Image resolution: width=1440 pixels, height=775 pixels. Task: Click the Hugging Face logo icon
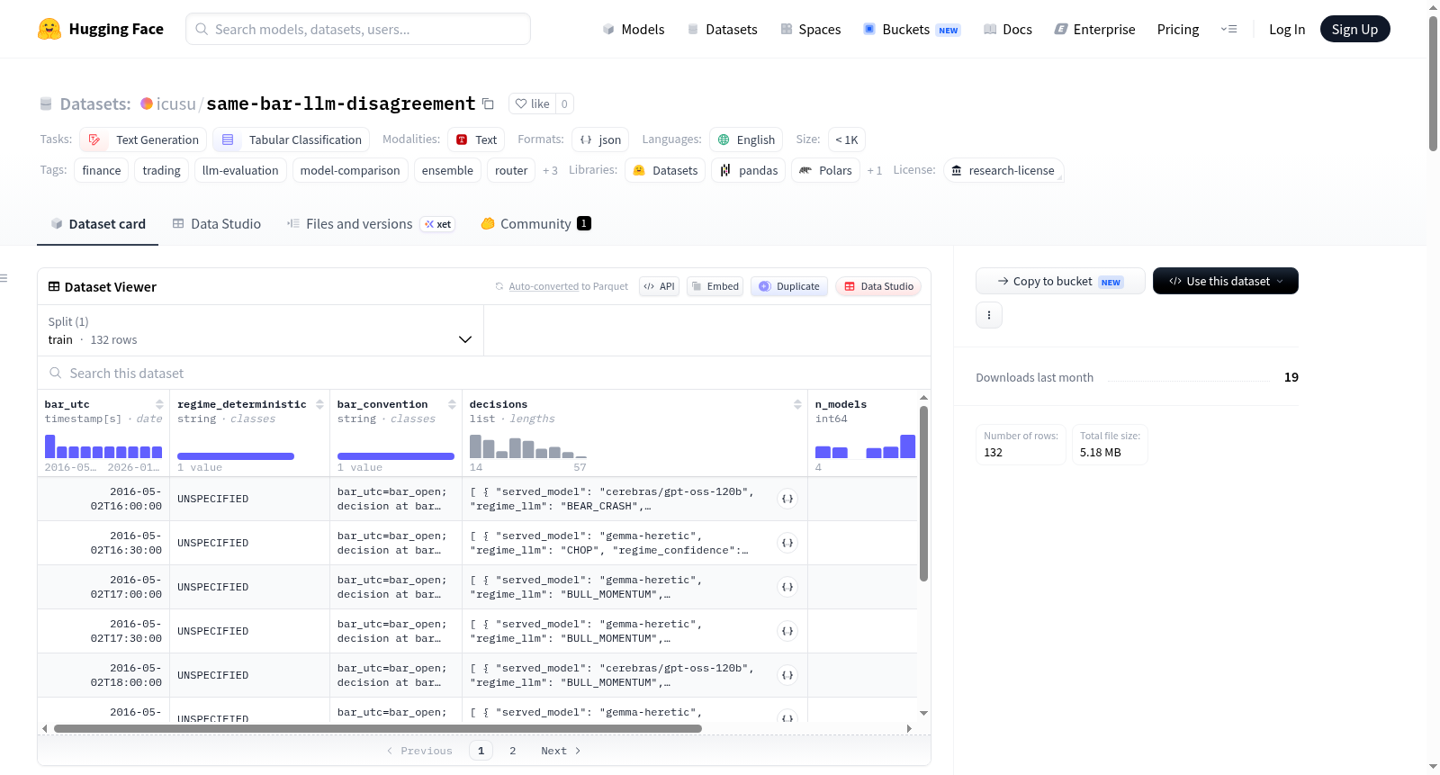click(x=49, y=29)
